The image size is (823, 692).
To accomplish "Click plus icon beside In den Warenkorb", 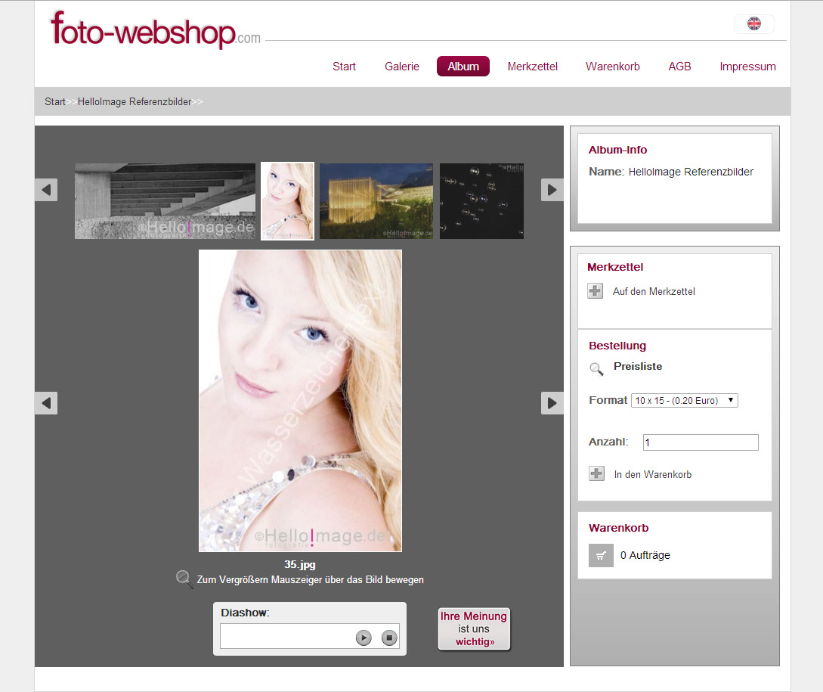I will [597, 473].
